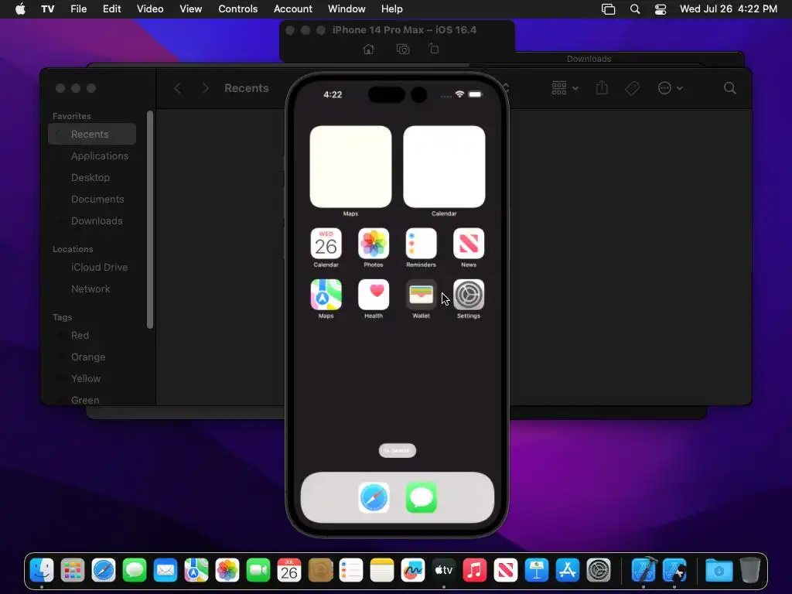
Task: Open the Help menu in menu bar
Action: click(x=391, y=9)
